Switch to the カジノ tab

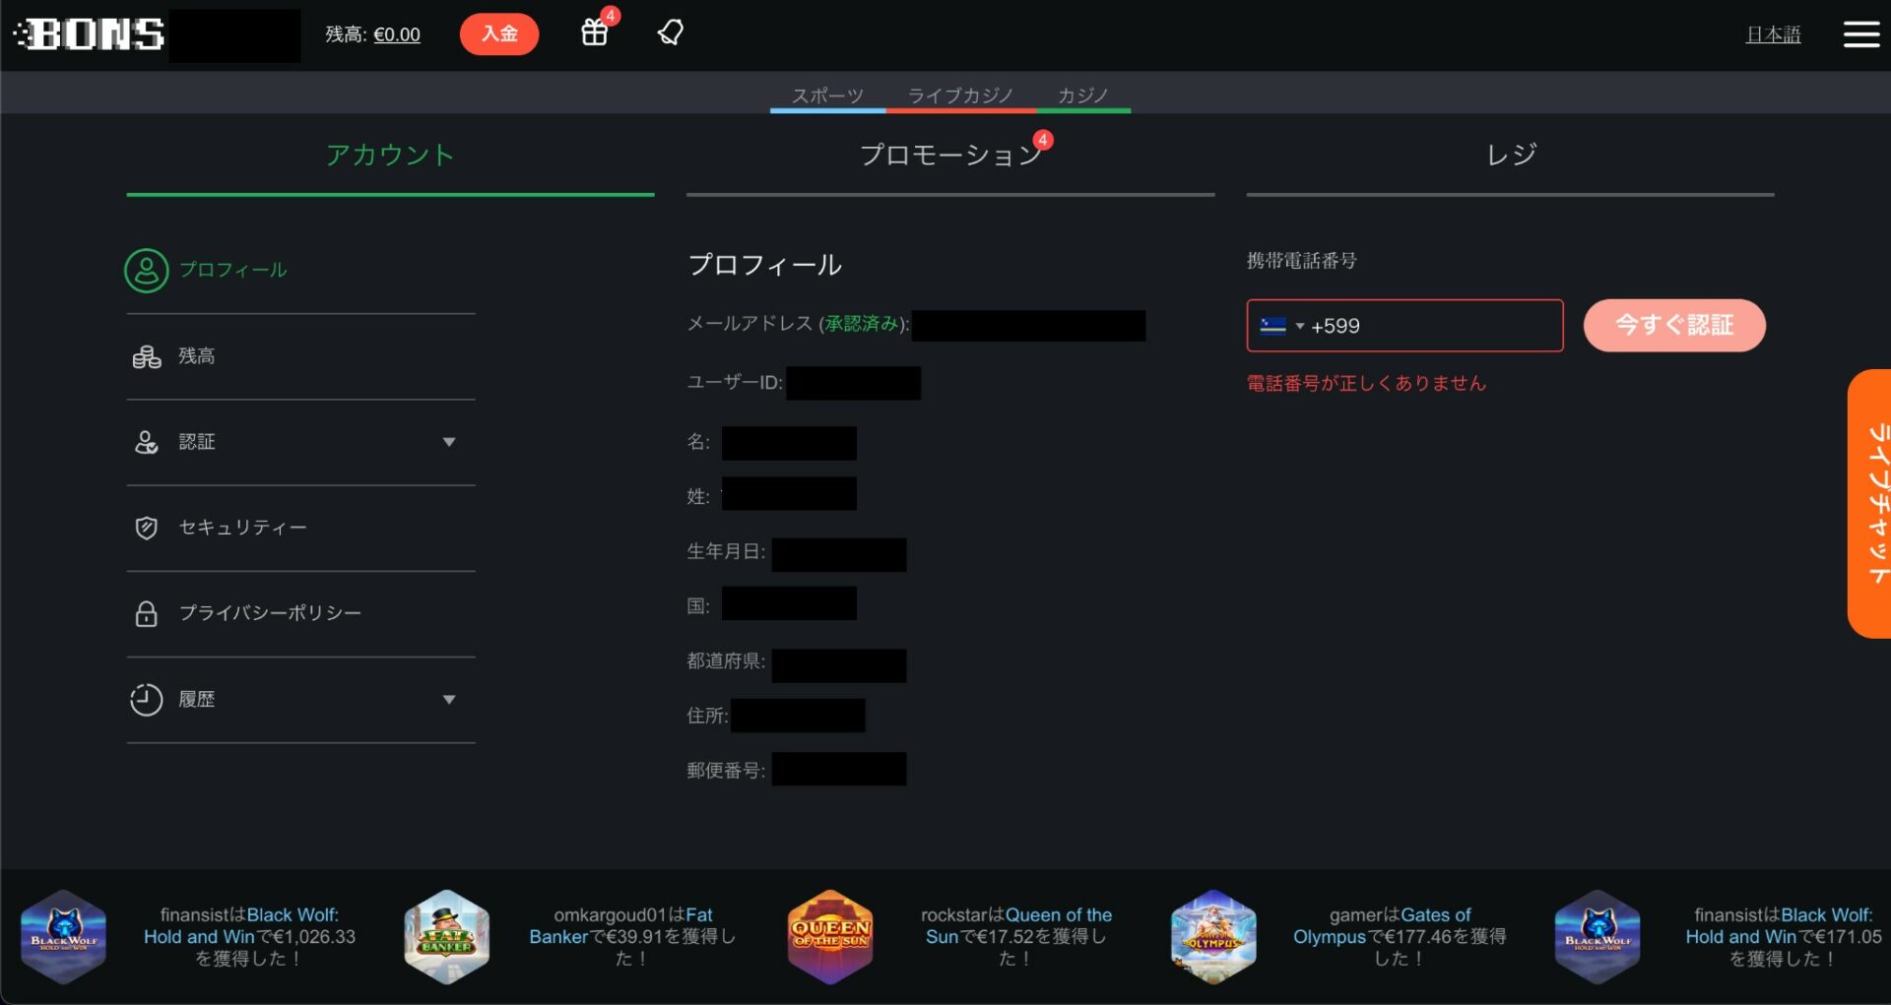pos(1082,95)
